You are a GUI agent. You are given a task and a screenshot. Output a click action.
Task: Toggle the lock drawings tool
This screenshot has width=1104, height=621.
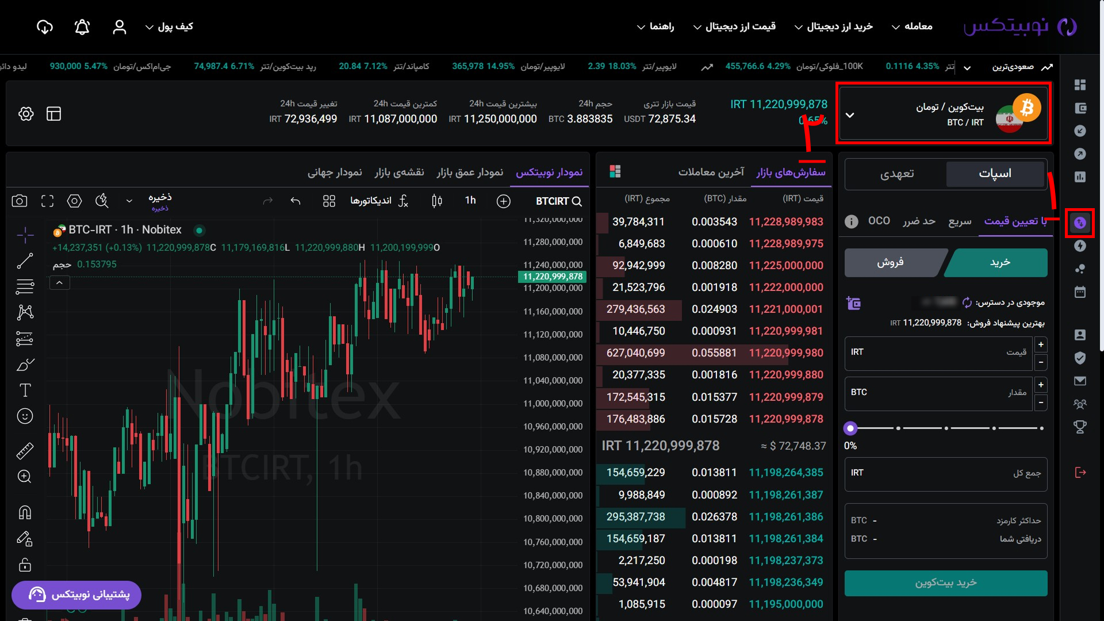(x=25, y=565)
